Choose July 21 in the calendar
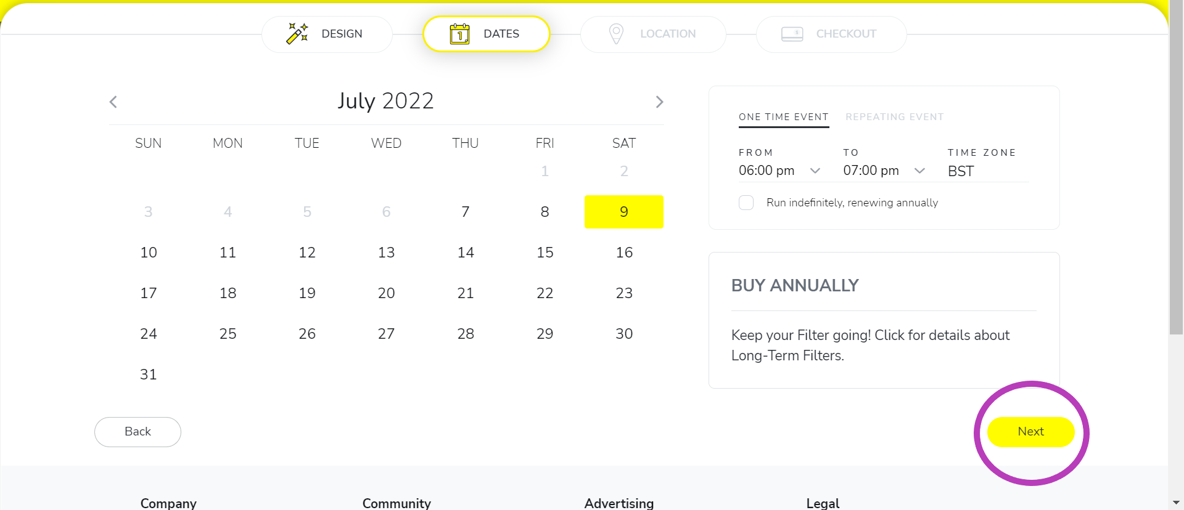1184x510 pixels. 466,293
